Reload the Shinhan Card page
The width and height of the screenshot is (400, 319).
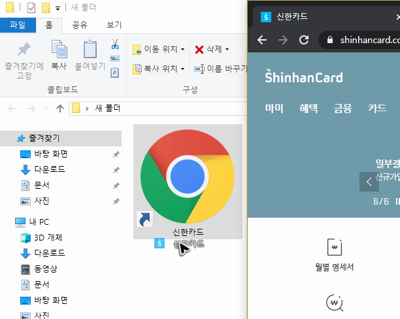(x=304, y=40)
